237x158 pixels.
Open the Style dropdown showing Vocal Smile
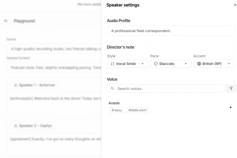click(127, 63)
